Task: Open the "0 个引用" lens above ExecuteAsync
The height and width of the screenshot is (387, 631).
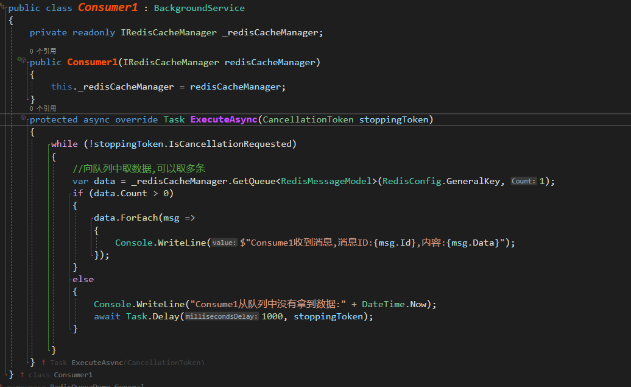Action: pos(43,108)
